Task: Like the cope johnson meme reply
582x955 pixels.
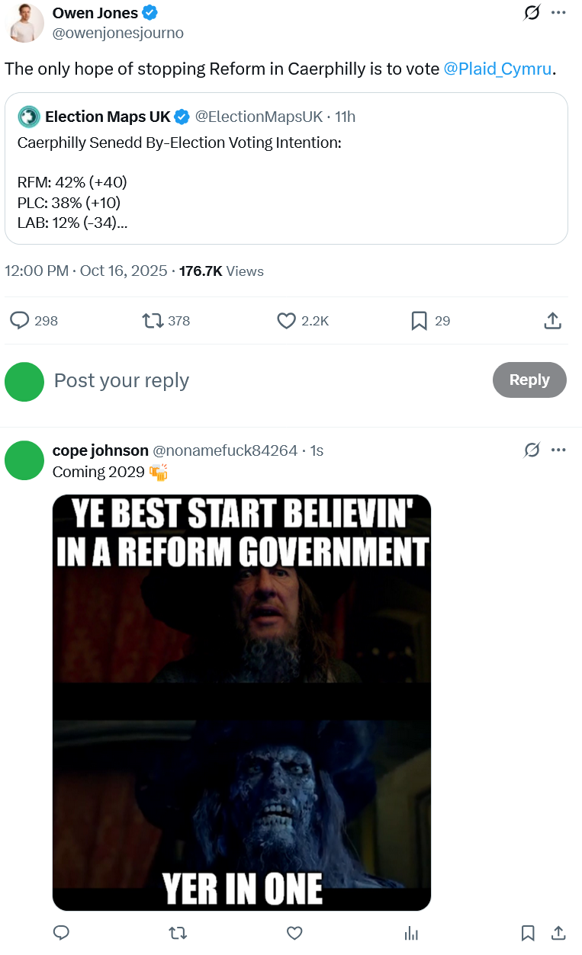Action: (x=294, y=933)
